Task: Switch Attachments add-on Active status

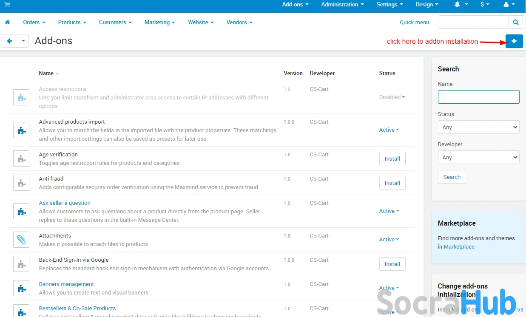Action: coord(389,240)
